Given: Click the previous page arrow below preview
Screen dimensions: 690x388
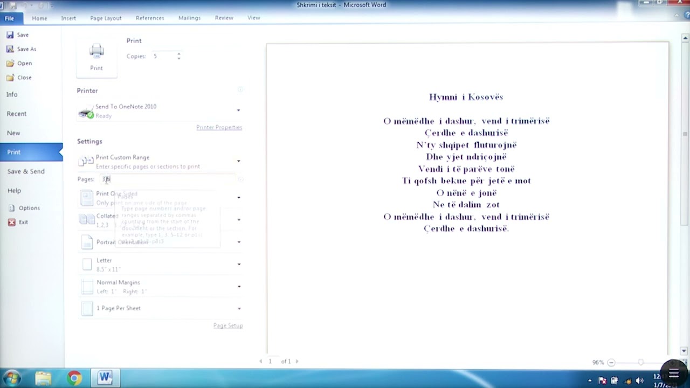Looking at the screenshot, I should (x=261, y=361).
